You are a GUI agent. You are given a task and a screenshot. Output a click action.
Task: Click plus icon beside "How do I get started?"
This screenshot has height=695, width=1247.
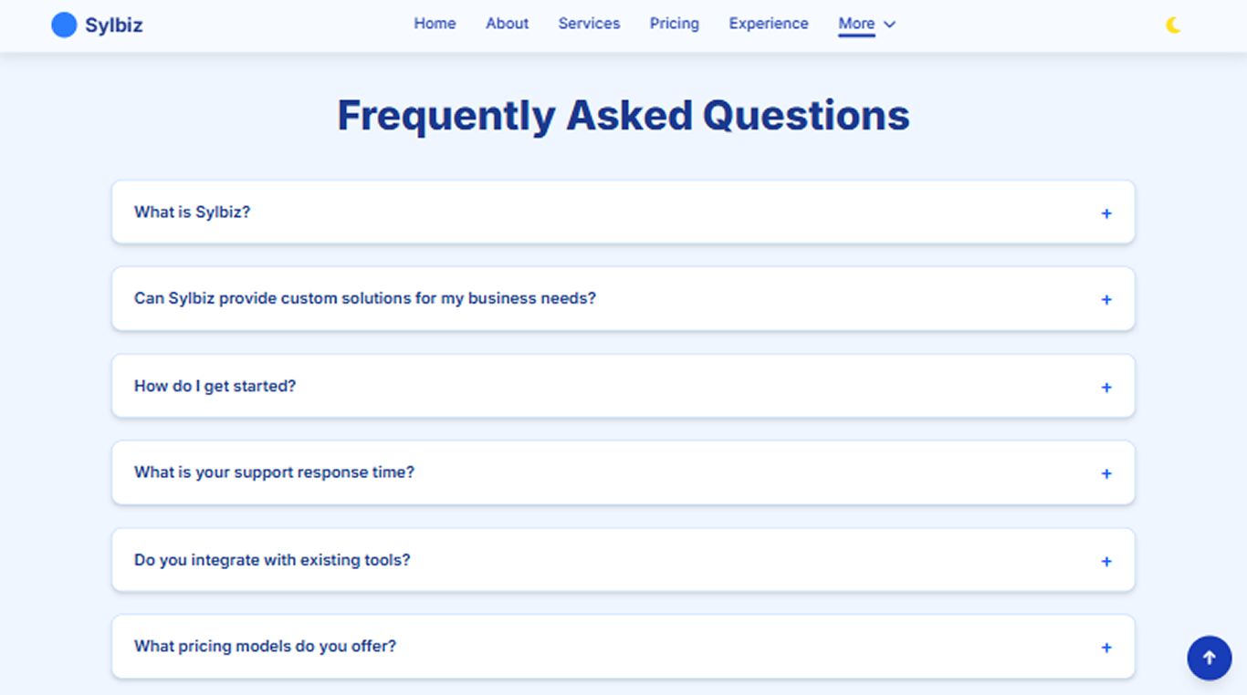pyautogui.click(x=1106, y=388)
